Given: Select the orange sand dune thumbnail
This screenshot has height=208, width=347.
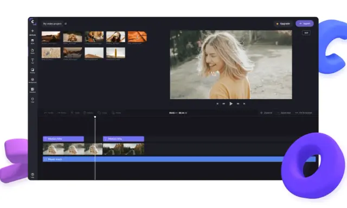Looking at the screenshot, I should coord(137,37).
